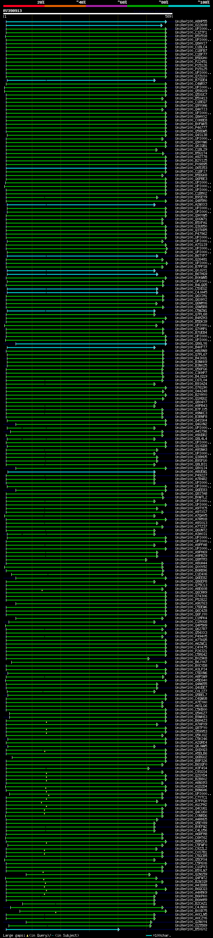Select the UniRef100_Q5BEL7 label
Viewport: 213px width, 938px height.
click(x=191, y=695)
